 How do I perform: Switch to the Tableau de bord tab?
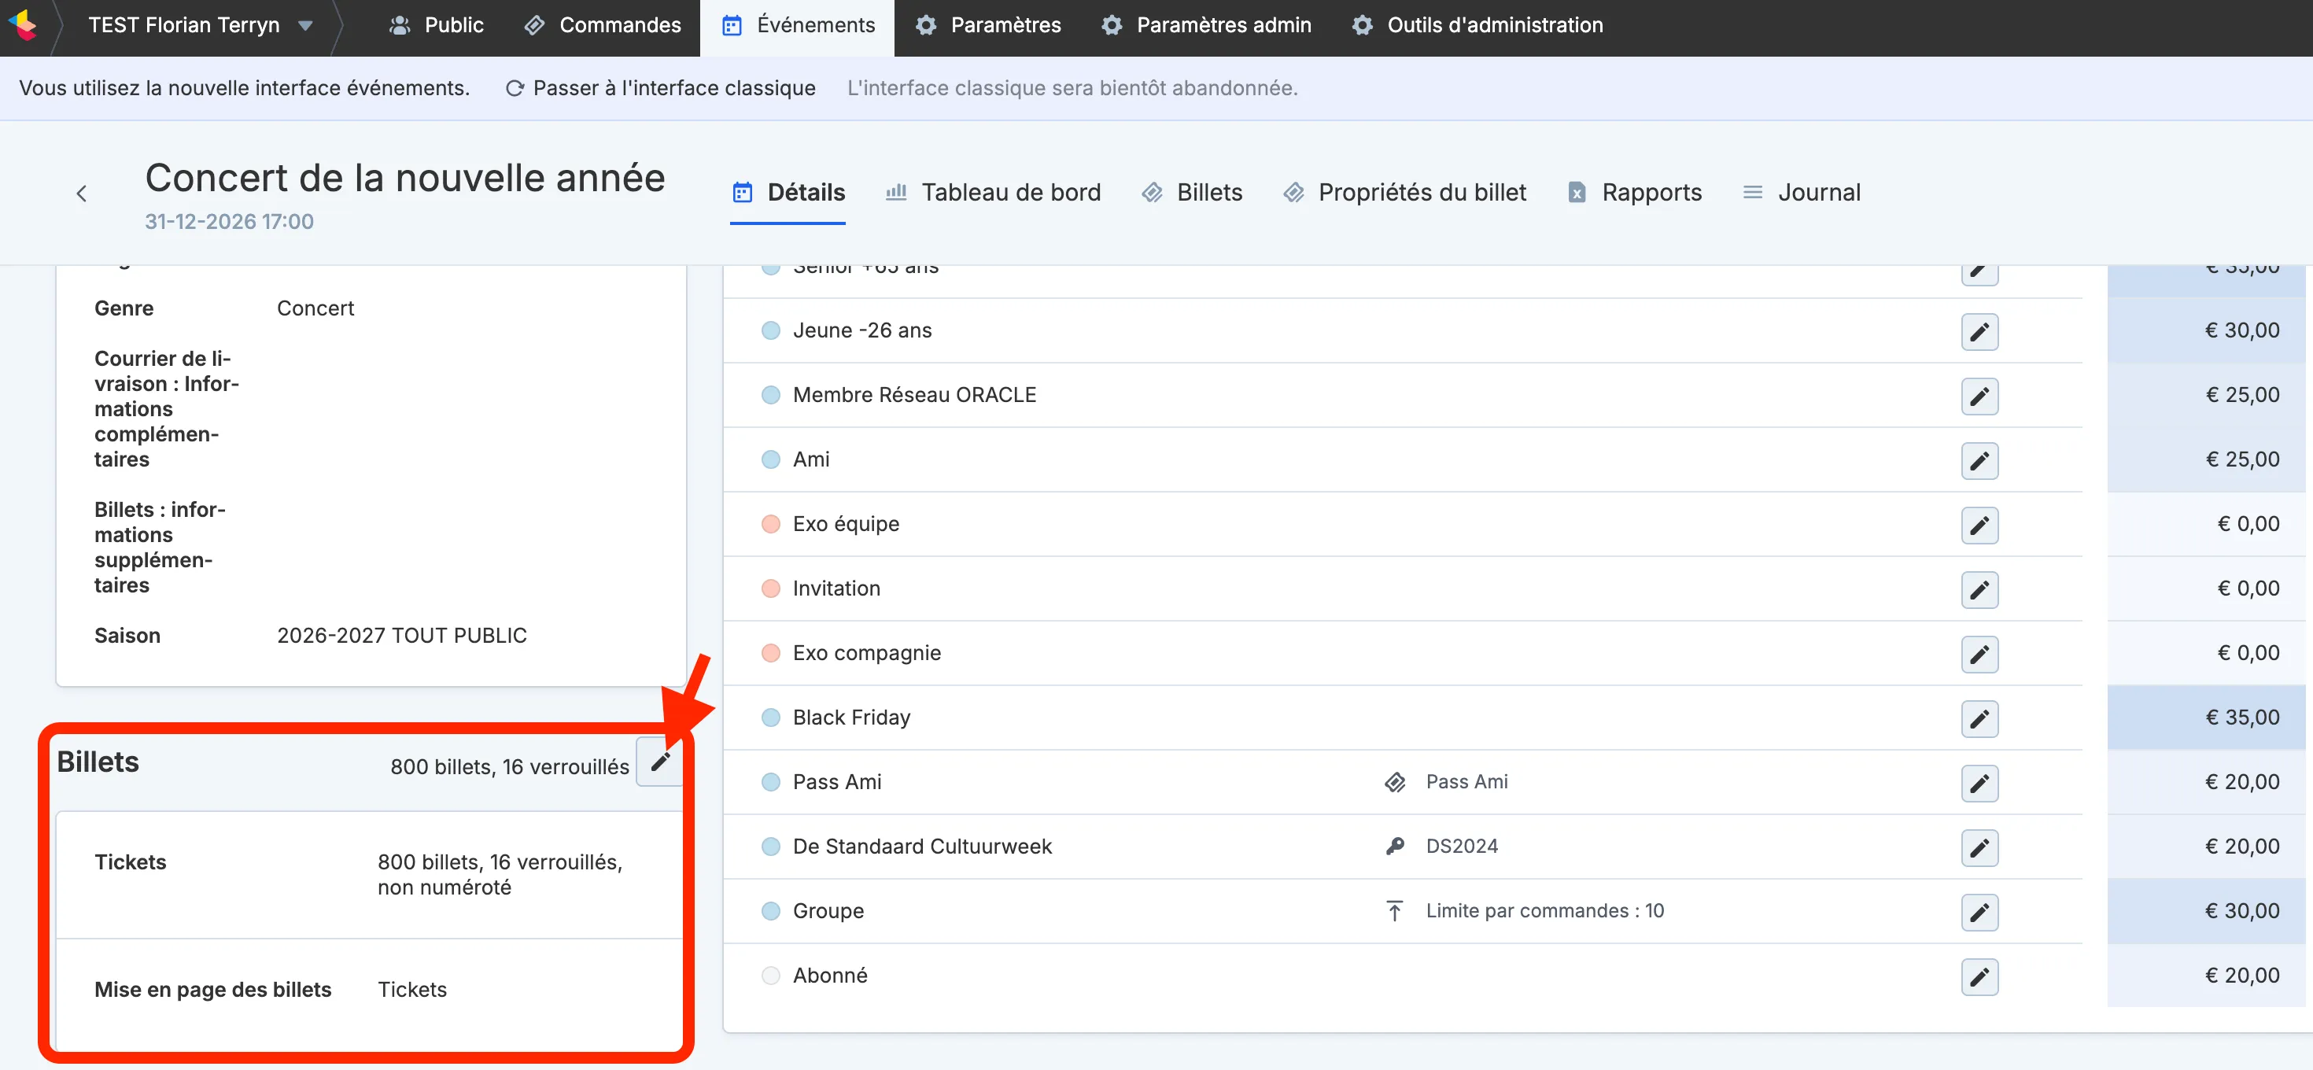pos(993,193)
